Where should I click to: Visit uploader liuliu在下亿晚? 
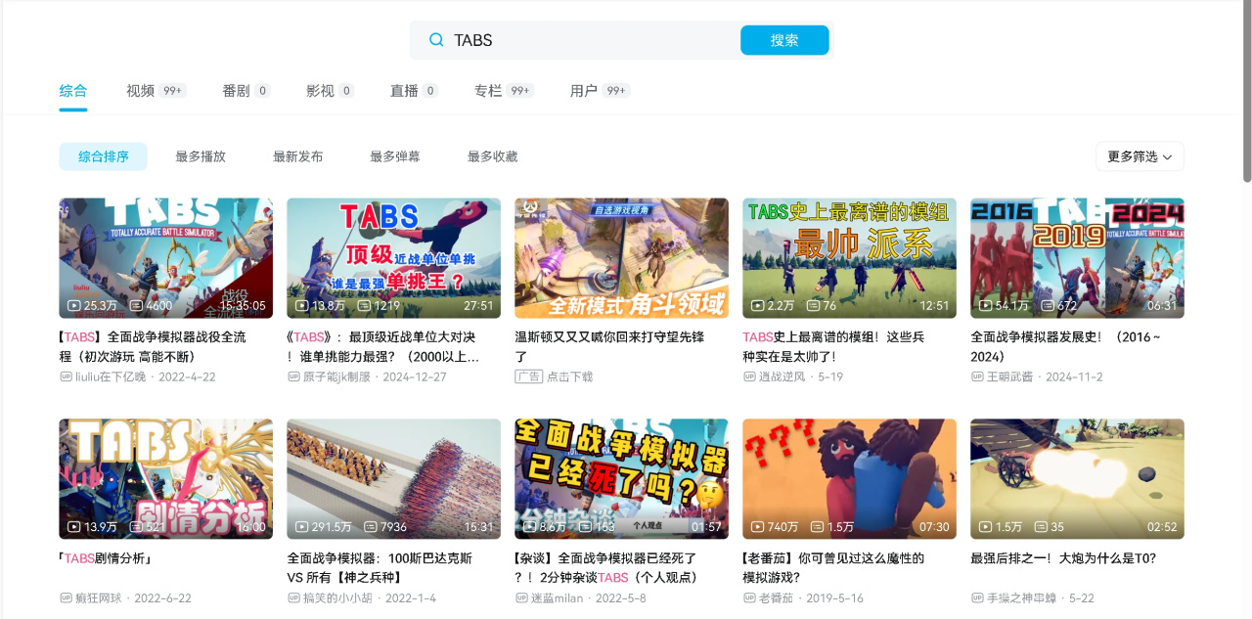(x=111, y=376)
